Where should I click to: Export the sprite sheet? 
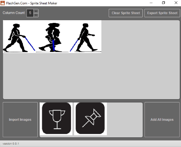(162, 13)
